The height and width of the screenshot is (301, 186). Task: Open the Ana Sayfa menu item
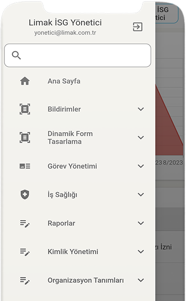pos(78,81)
